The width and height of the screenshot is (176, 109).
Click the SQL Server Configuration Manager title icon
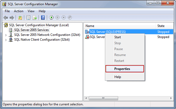coord(4,4)
